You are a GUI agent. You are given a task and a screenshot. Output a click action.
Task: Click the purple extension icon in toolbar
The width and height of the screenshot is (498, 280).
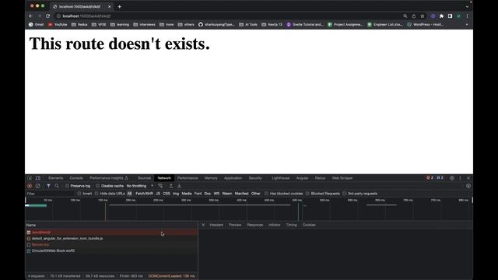(x=433, y=16)
